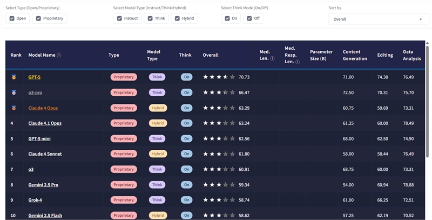Click rank number 7 cell
Screen dimensions: 432x220
[x=12, y=169]
